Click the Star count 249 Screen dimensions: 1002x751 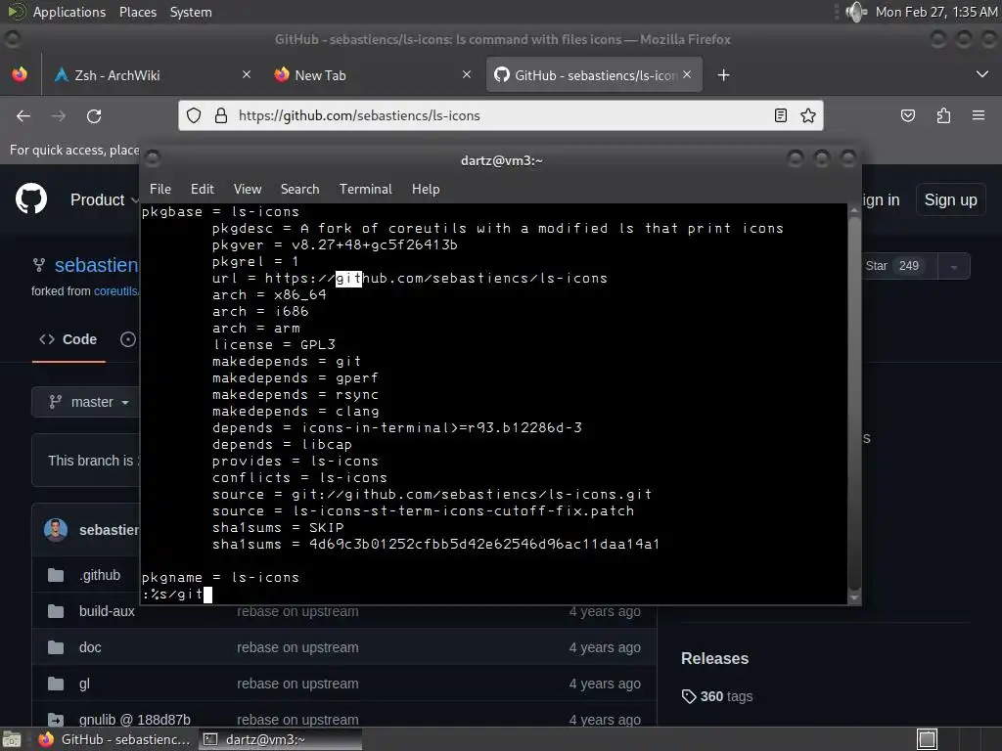(x=909, y=266)
